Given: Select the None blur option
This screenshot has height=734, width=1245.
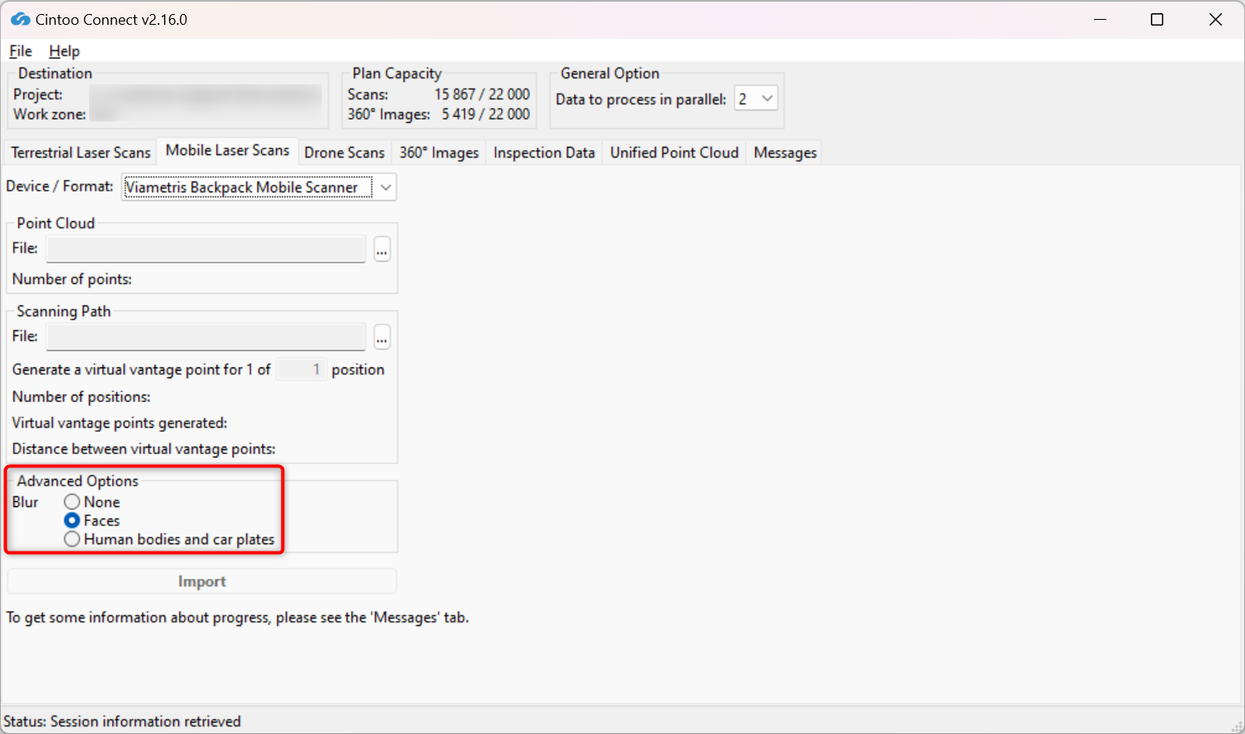Looking at the screenshot, I should [x=92, y=502].
